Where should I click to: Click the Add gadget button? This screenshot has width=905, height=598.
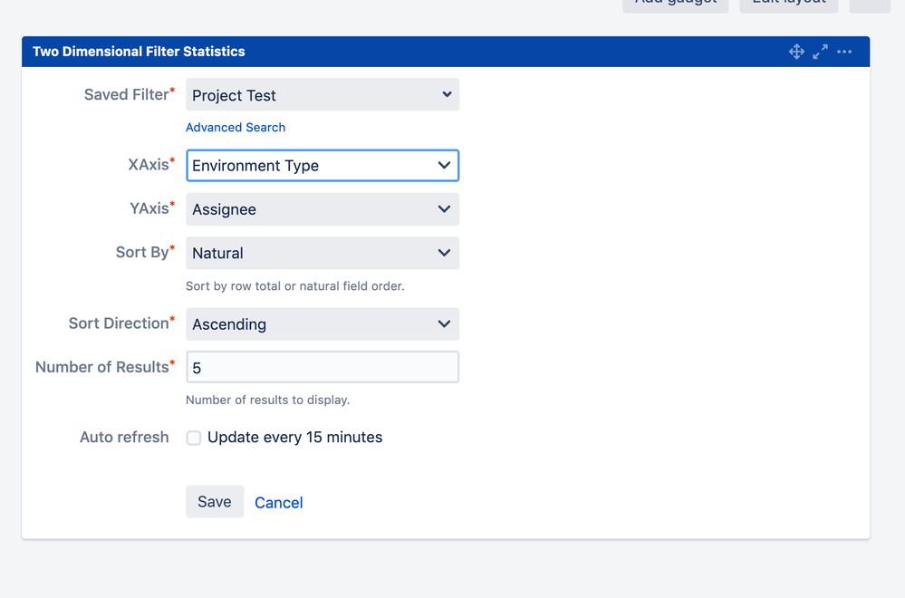(675, 5)
